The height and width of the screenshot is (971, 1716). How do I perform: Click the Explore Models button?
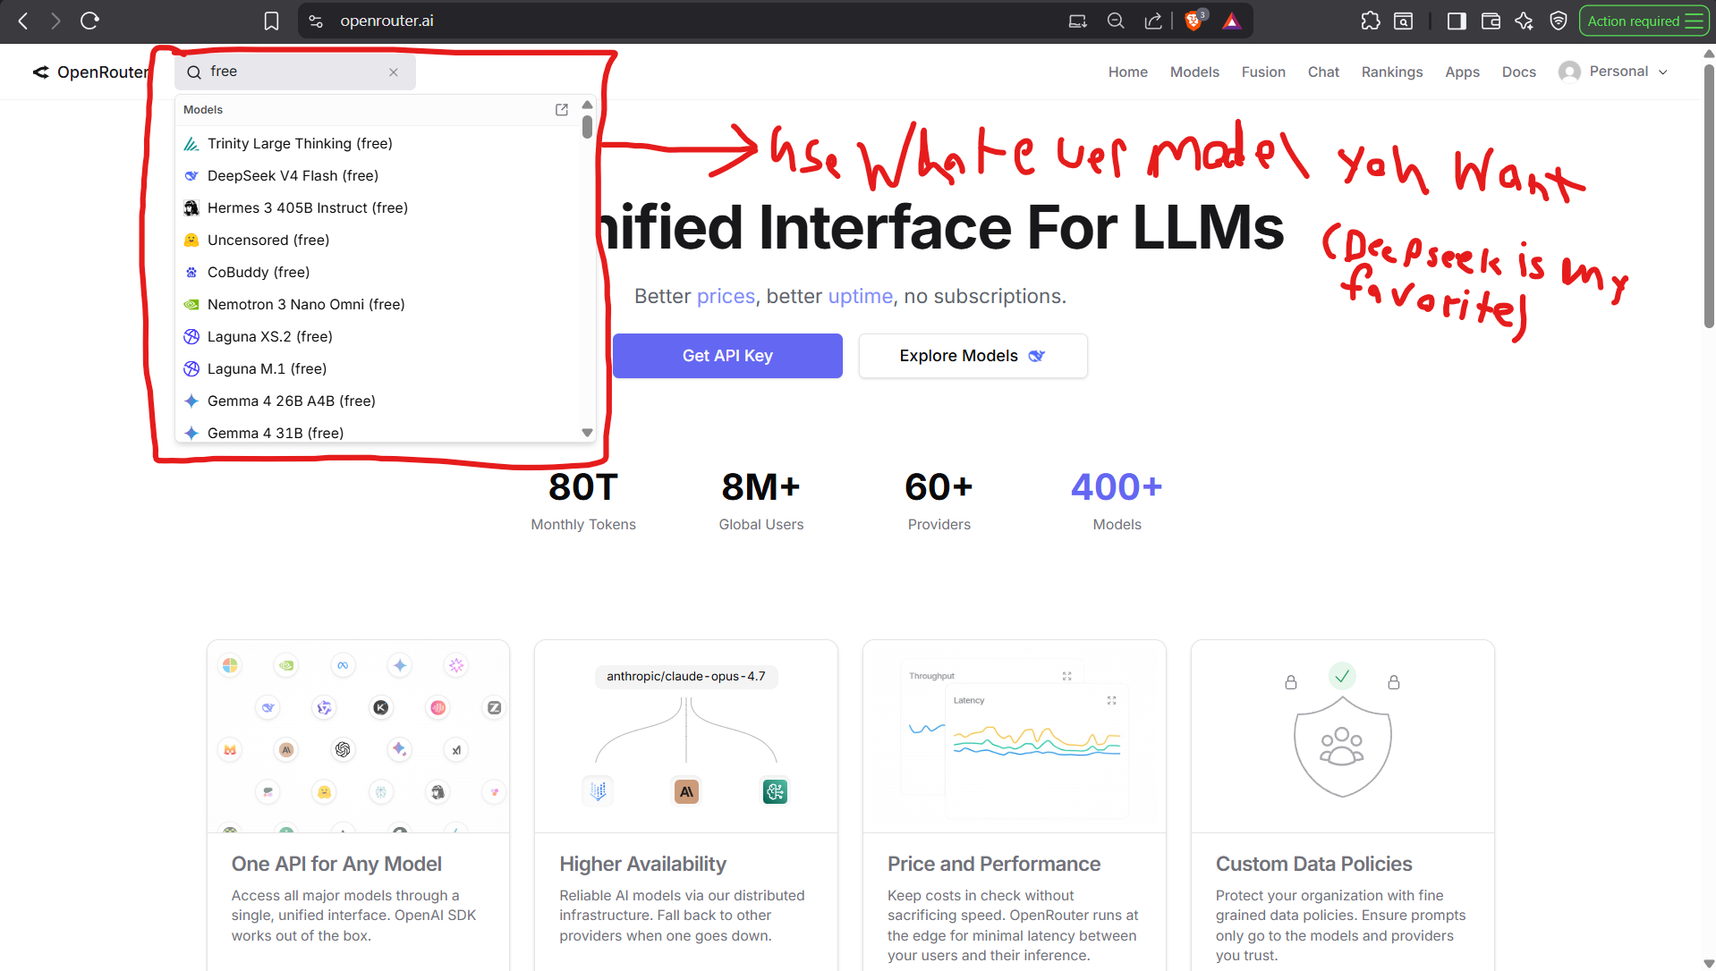tap(973, 356)
